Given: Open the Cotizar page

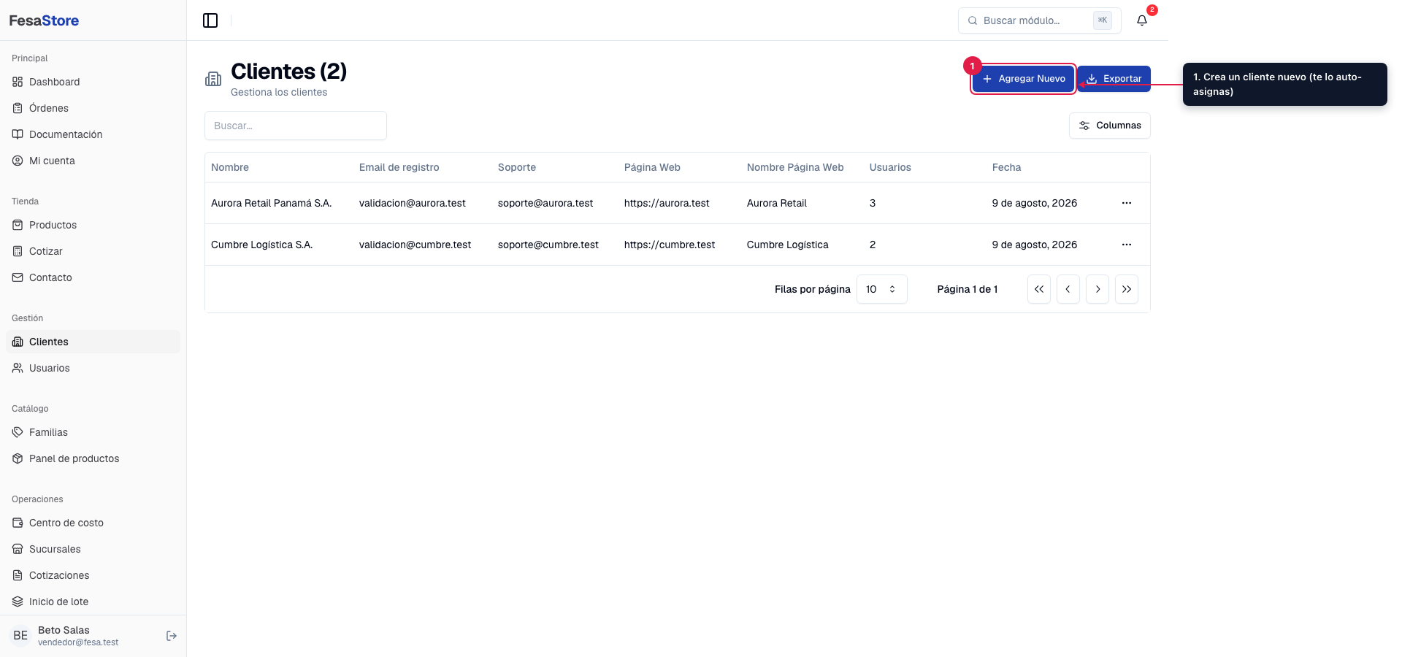Looking at the screenshot, I should pyautogui.click(x=93, y=251).
